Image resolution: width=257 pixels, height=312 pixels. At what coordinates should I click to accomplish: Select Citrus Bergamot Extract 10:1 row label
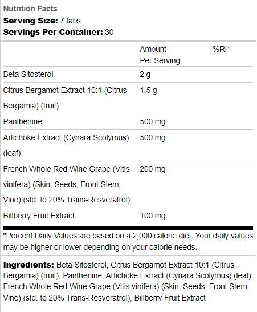pos(65,98)
